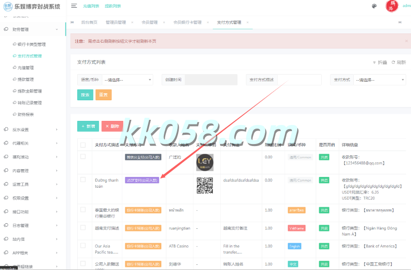Open the 语言/币种 dropdown

click(x=128, y=80)
